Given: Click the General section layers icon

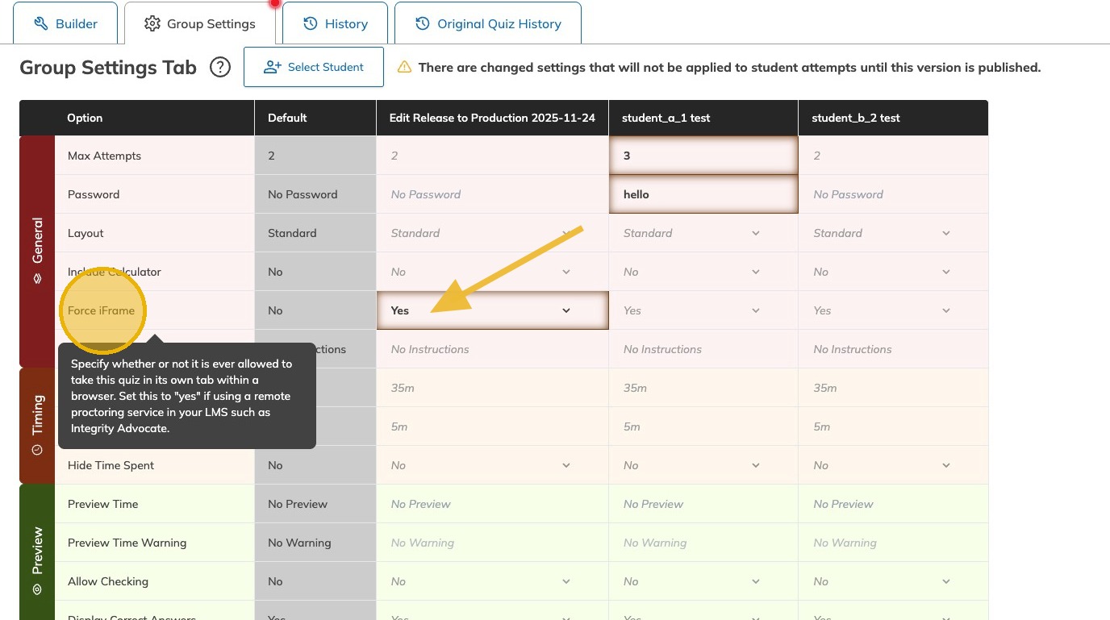Looking at the screenshot, I should 37,278.
